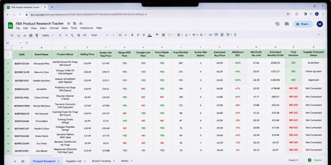Screen dimensions: 331x165
Task: Decrease font size with minus button
Action: 113,35
